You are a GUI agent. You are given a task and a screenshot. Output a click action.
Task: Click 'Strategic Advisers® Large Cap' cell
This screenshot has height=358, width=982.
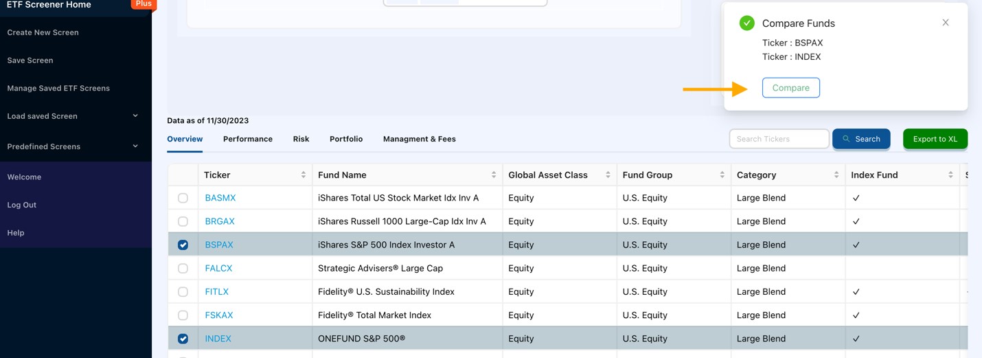(x=380, y=268)
